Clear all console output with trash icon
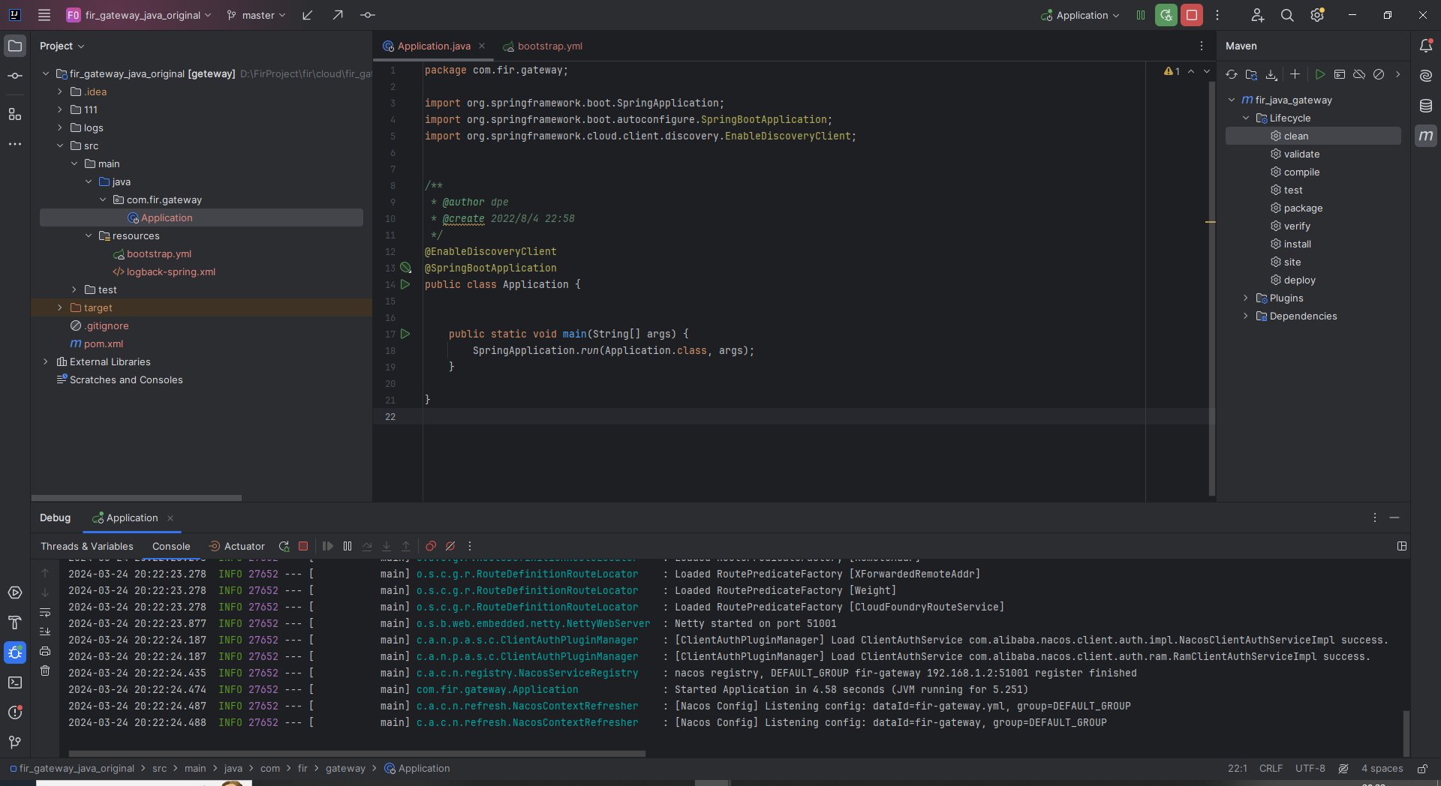The width and height of the screenshot is (1441, 786). coord(45,670)
